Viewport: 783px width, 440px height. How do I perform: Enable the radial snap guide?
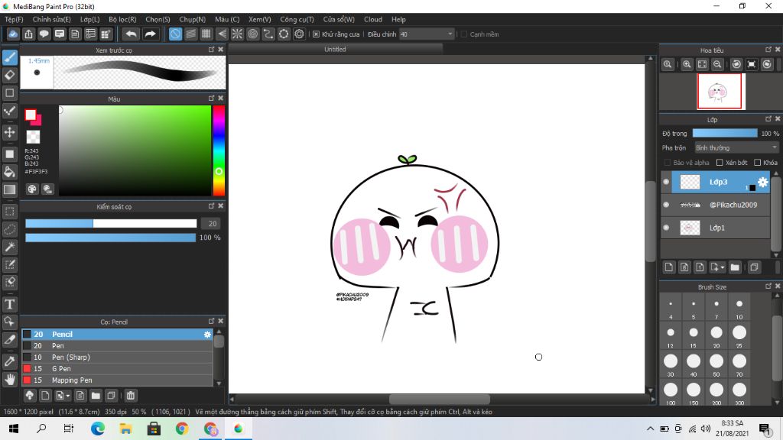click(x=237, y=34)
